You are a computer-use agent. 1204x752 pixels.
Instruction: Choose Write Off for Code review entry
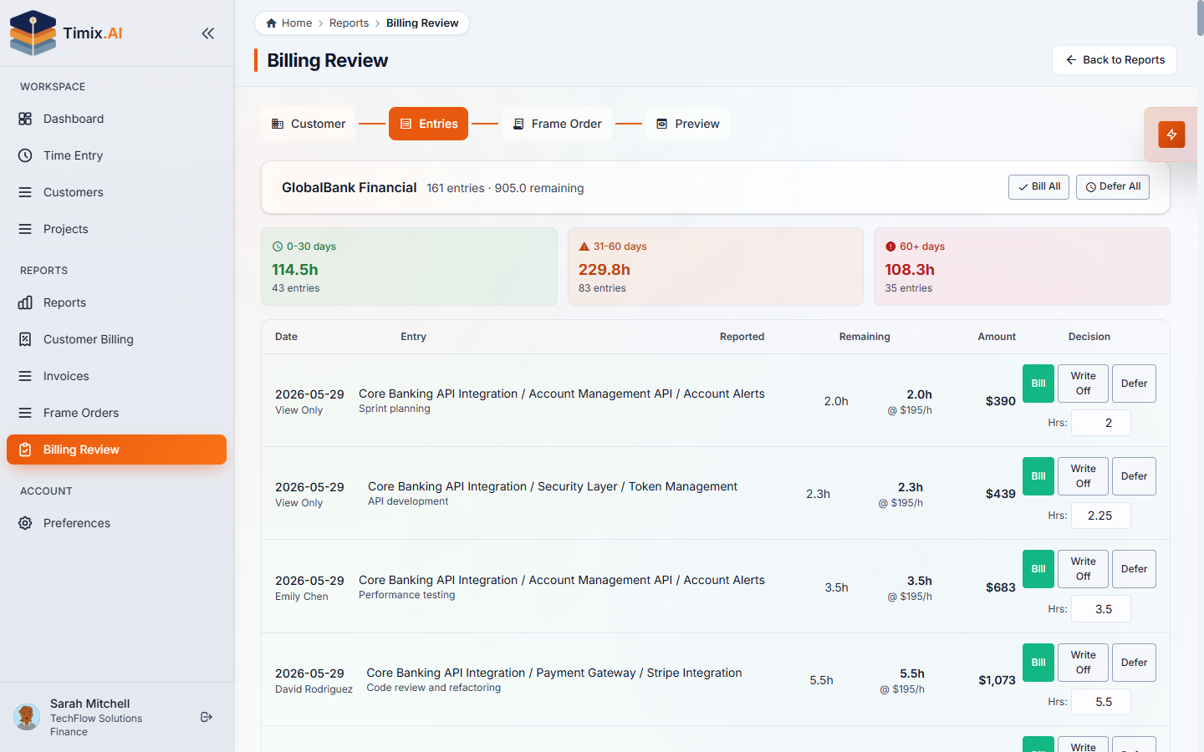[x=1083, y=663]
